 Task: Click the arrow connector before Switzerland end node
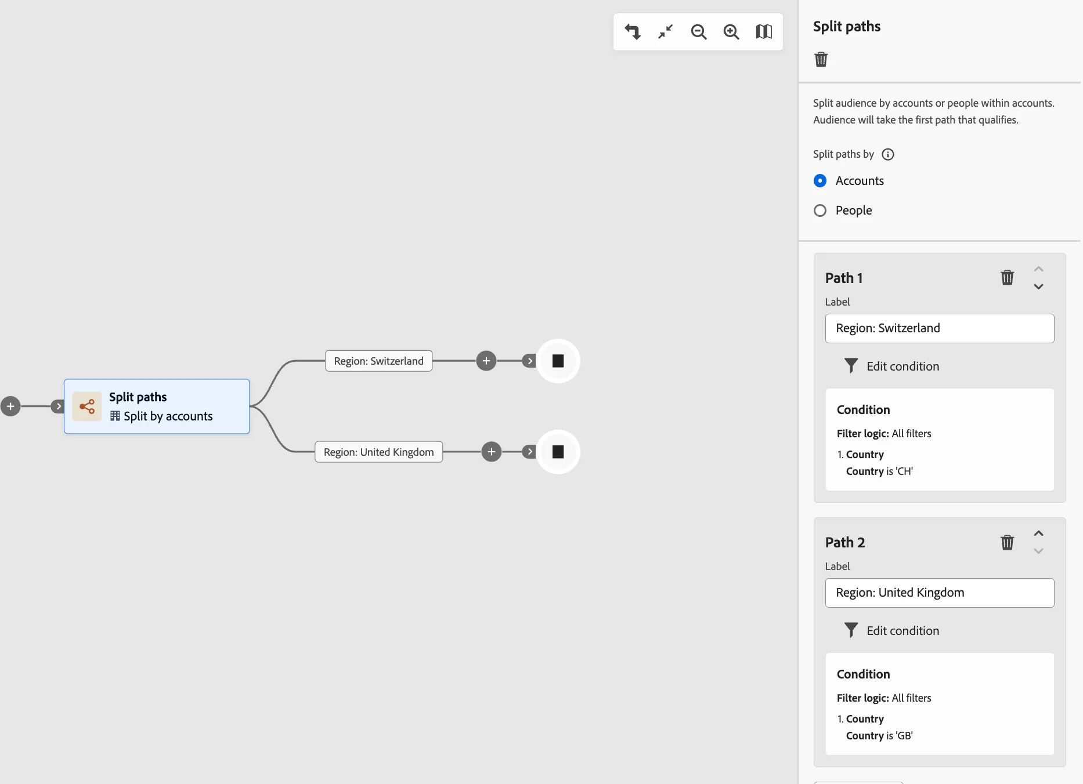[529, 361]
